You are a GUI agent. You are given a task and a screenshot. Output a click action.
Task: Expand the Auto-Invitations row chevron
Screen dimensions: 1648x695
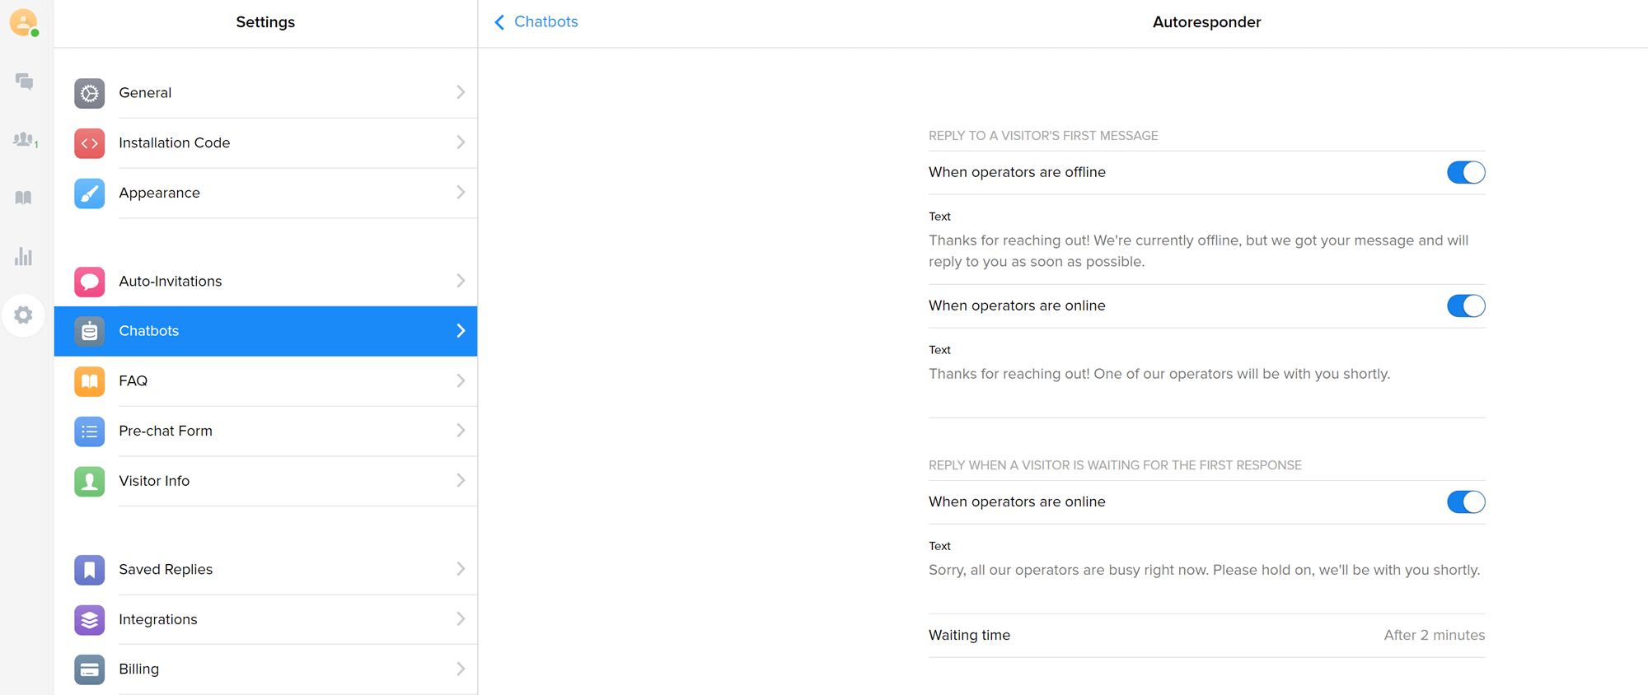(x=461, y=281)
